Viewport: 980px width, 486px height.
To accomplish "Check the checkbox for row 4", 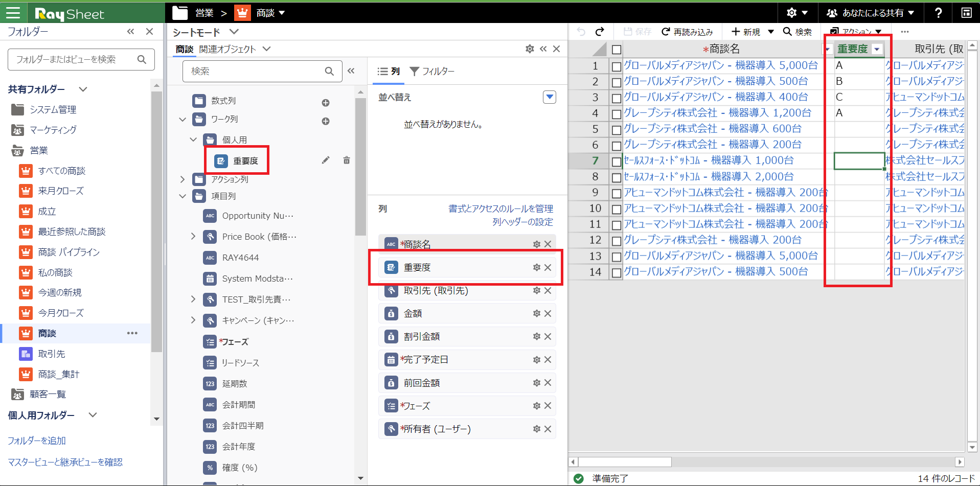I will pyautogui.click(x=617, y=114).
